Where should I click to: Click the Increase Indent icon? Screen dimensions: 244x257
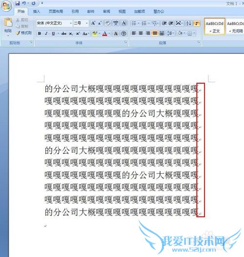coord(171,23)
